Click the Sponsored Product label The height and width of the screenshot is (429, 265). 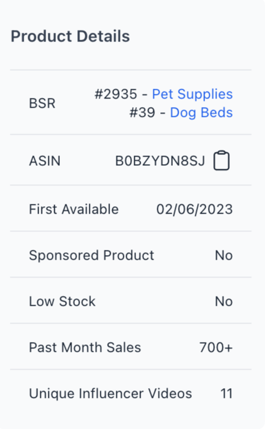(92, 256)
